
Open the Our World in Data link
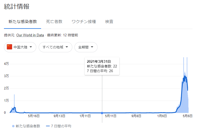[30, 35]
